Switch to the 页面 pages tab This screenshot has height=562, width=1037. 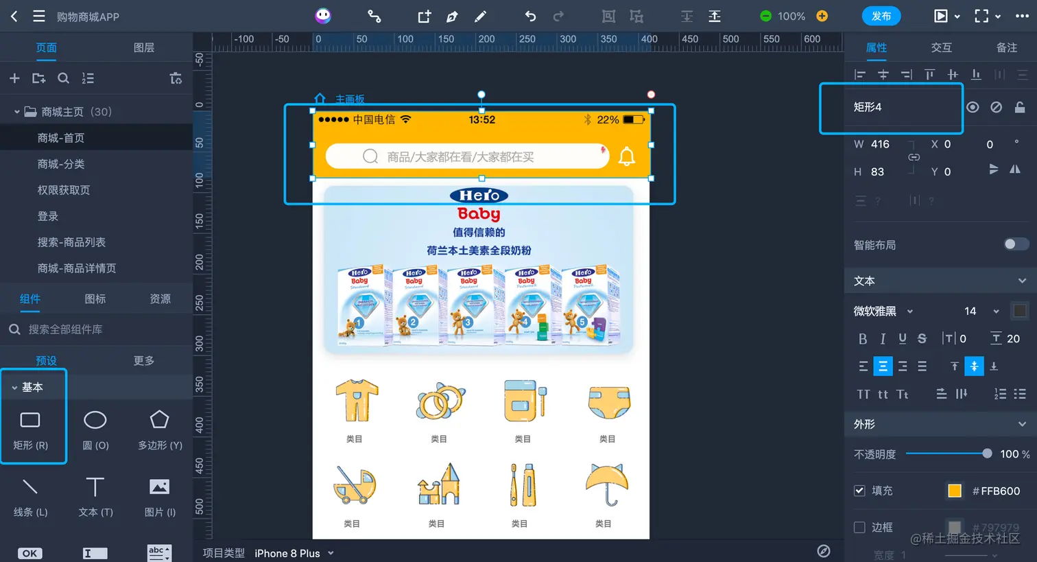point(47,47)
